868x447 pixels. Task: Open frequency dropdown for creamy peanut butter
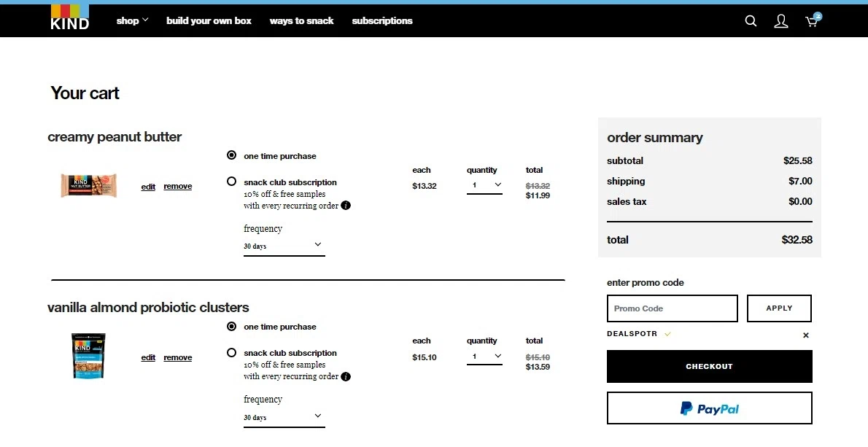[284, 246]
